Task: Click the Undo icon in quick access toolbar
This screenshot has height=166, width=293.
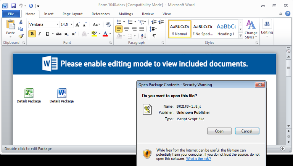Action: (x=21, y=6)
